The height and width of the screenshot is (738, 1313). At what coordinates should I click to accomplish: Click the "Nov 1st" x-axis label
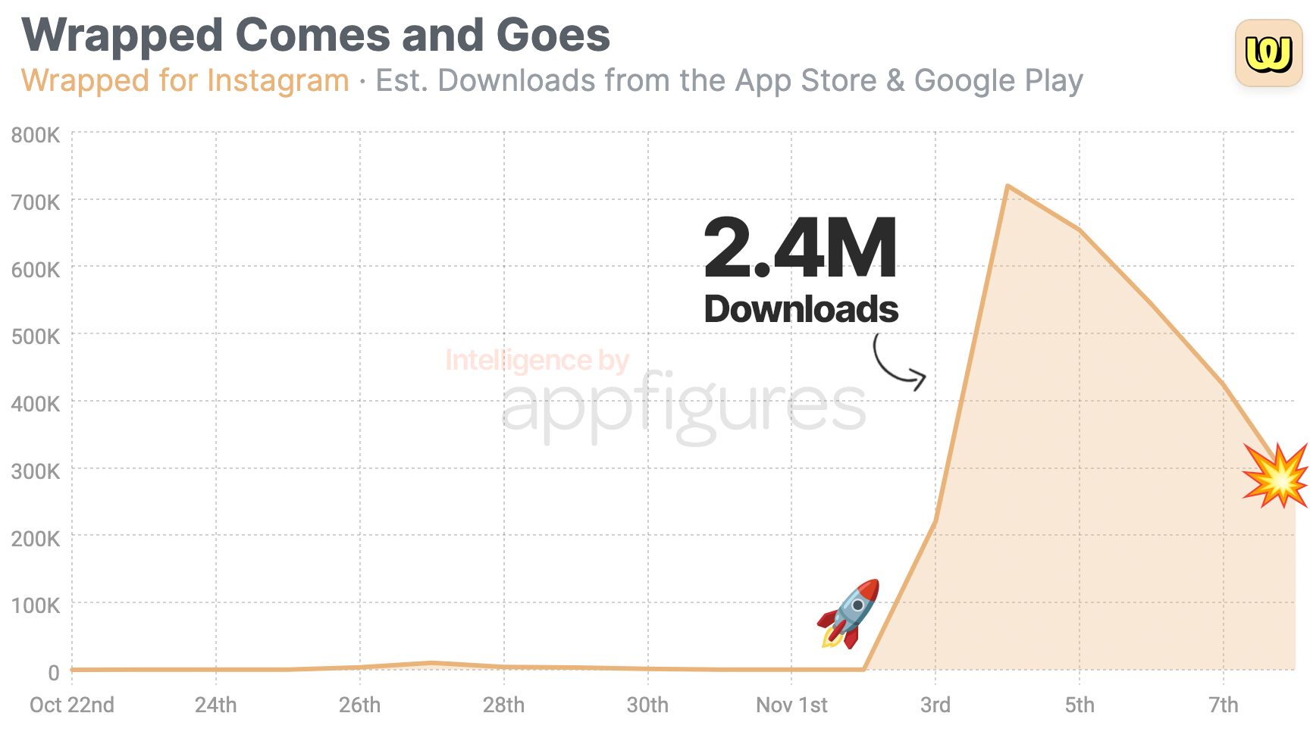(791, 705)
